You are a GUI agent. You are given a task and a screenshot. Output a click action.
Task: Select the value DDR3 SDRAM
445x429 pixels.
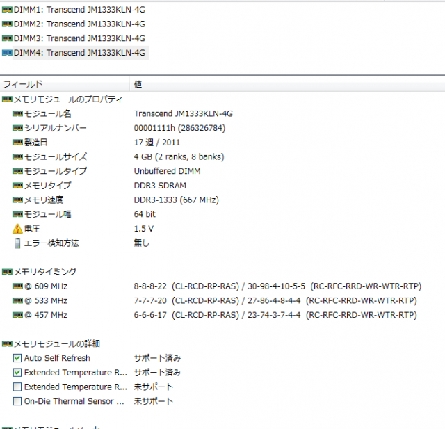point(160,186)
